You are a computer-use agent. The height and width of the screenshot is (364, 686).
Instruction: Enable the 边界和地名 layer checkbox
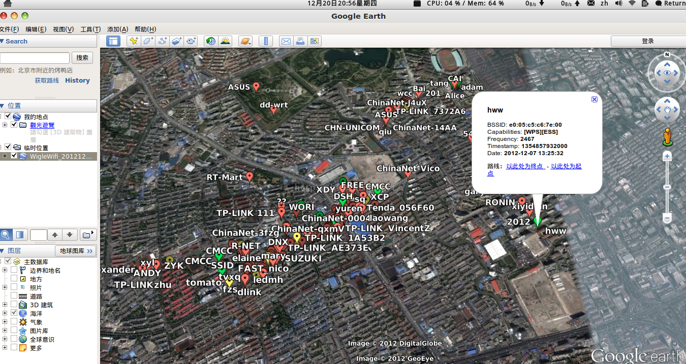(14, 270)
